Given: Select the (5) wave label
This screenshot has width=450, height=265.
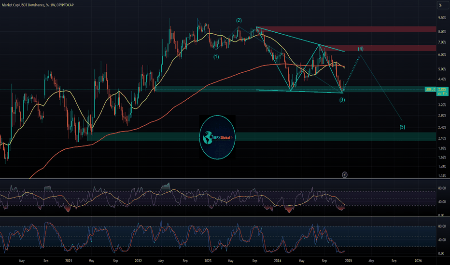Looking at the screenshot, I should tap(402, 127).
